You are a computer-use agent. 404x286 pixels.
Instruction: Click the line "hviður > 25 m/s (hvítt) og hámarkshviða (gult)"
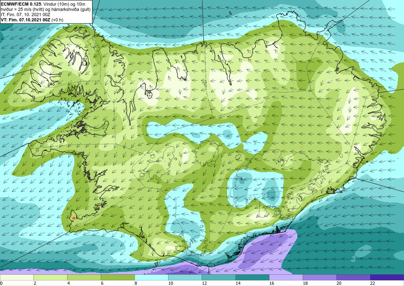(46, 9)
